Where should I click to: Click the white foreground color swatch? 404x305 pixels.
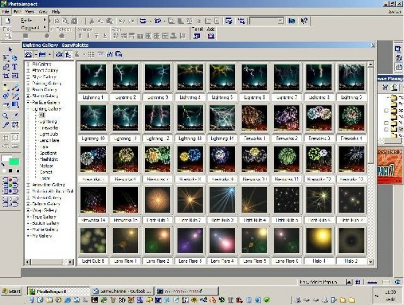(x=5, y=159)
